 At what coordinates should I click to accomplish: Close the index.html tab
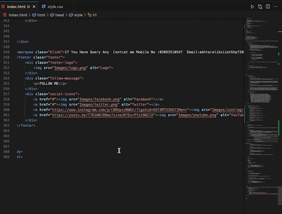click(x=34, y=7)
